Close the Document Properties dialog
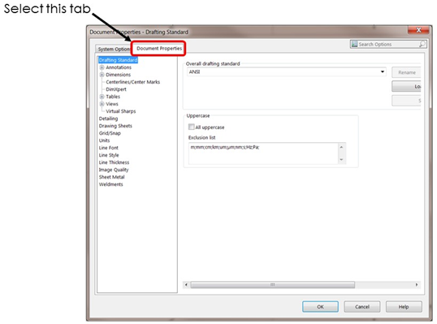The width and height of the screenshot is (437, 324). 418,30
